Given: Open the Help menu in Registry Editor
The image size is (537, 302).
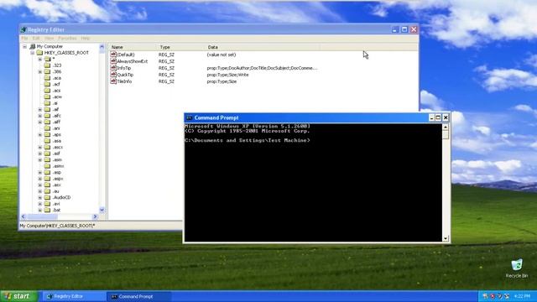Looking at the screenshot, I should tap(86, 39).
